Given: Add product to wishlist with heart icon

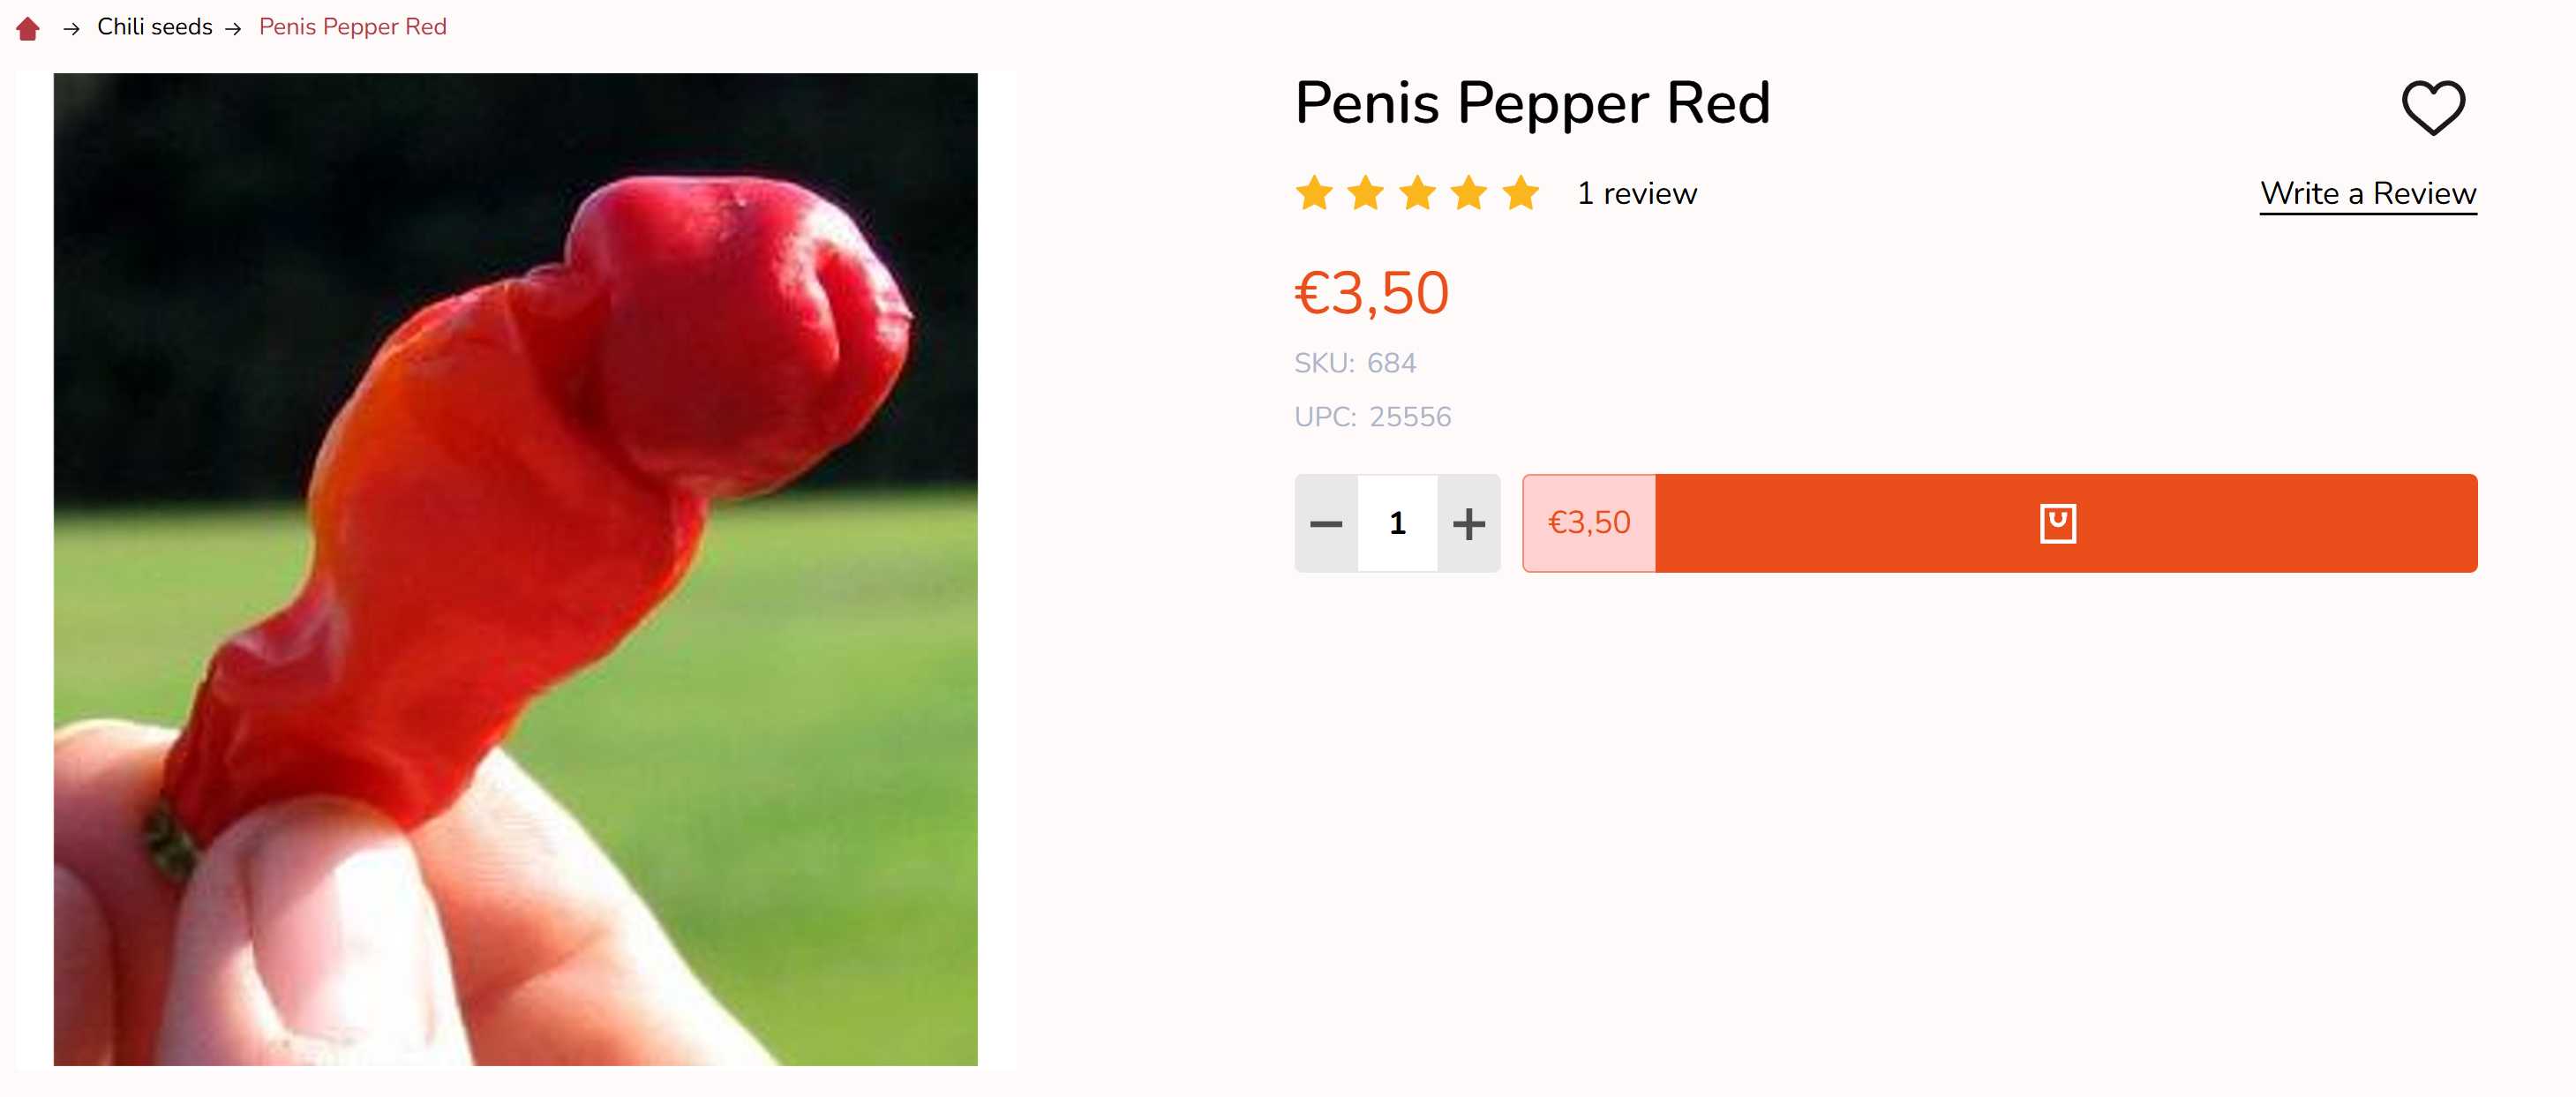Looking at the screenshot, I should point(2433,107).
